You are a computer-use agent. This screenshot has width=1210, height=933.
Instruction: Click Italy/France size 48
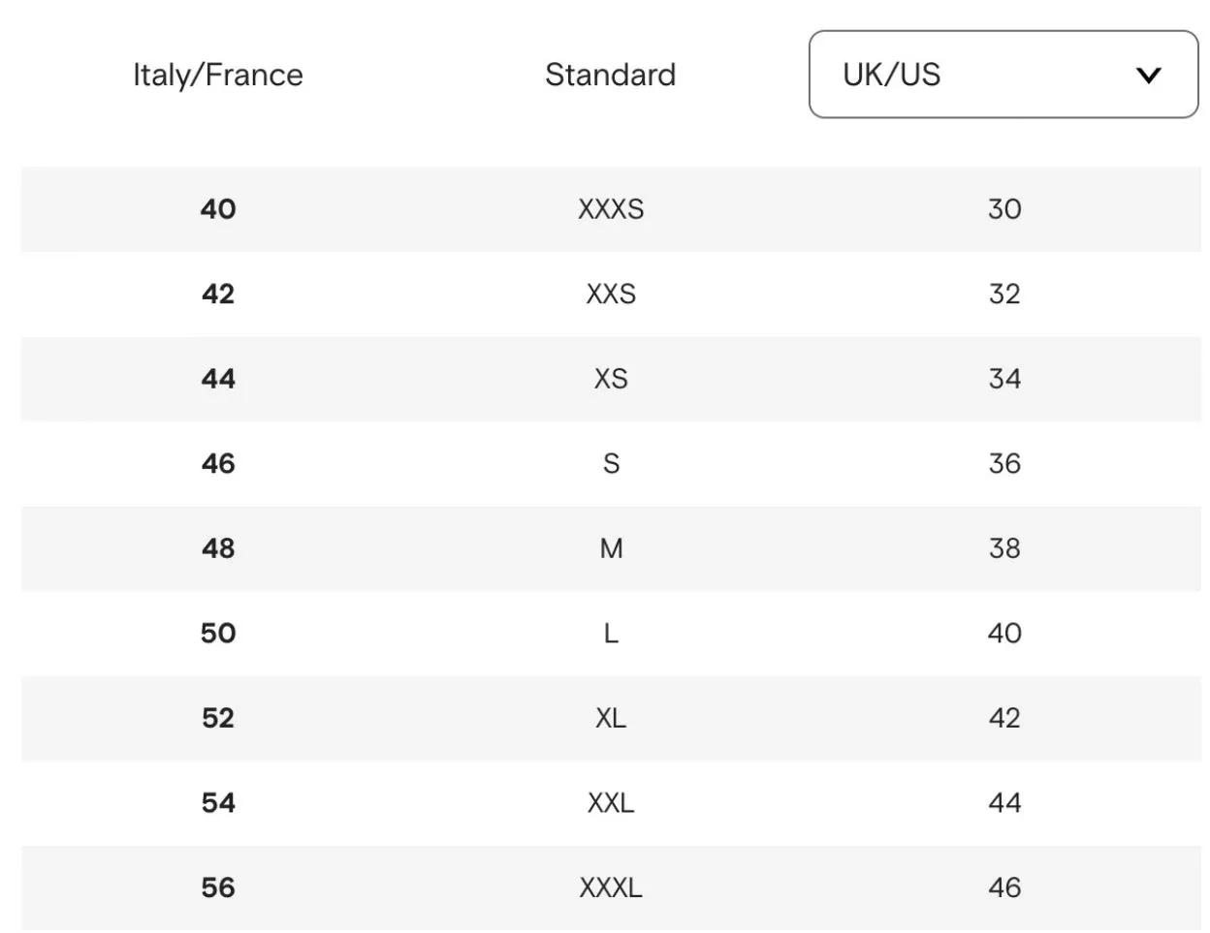(x=218, y=548)
